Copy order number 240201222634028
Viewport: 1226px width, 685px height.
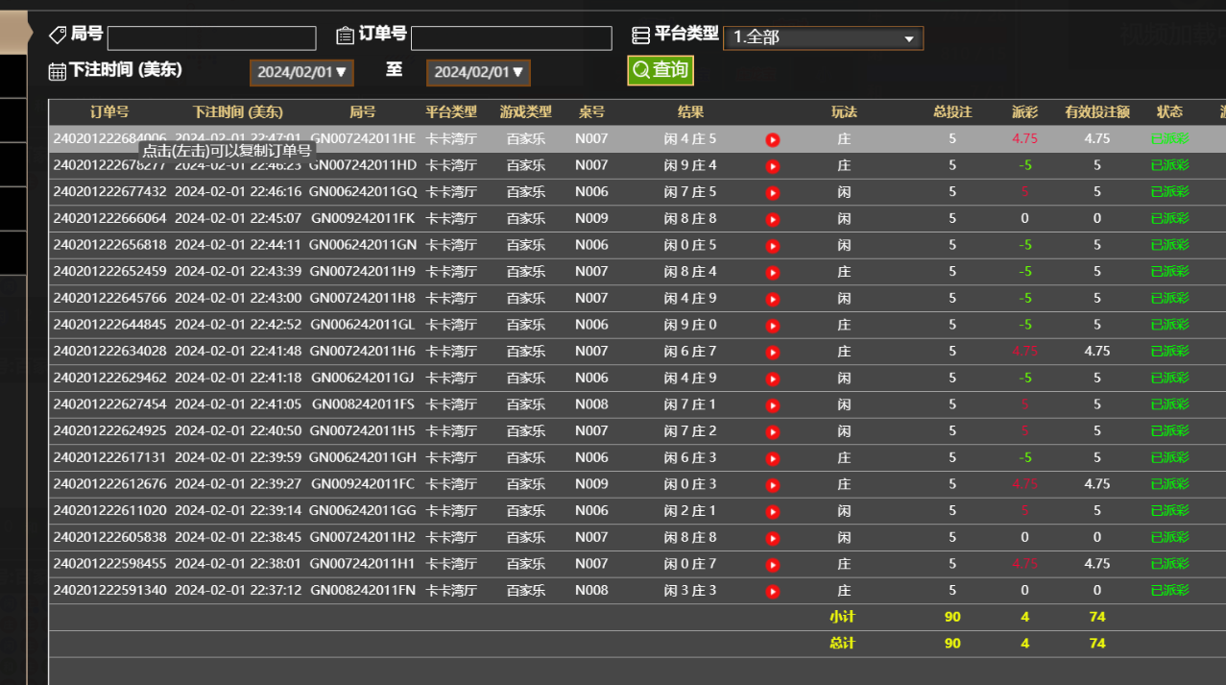[x=109, y=352]
